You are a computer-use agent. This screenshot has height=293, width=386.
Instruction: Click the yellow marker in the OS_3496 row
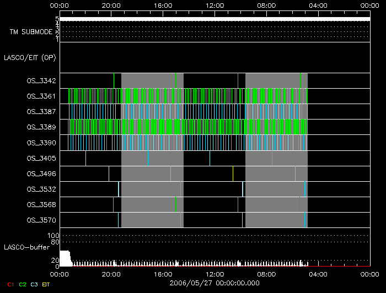[x=233, y=173]
